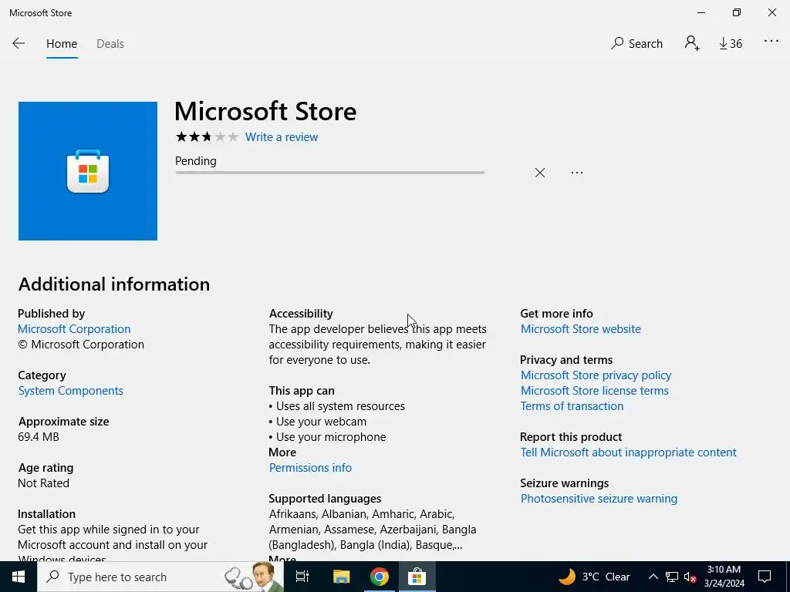This screenshot has height=592, width=790.
Task: Click the Microsoft Store app tile image
Action: click(x=88, y=171)
